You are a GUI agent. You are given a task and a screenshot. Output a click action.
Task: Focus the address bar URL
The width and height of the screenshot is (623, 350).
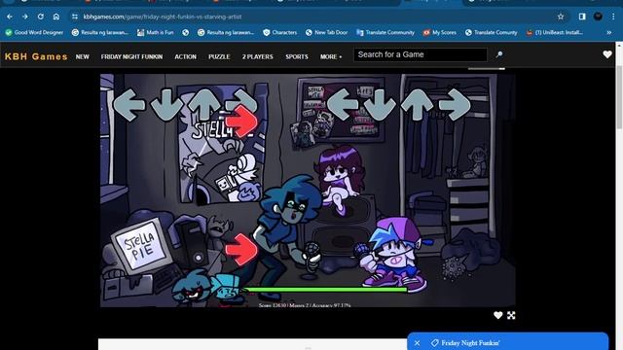tap(163, 17)
